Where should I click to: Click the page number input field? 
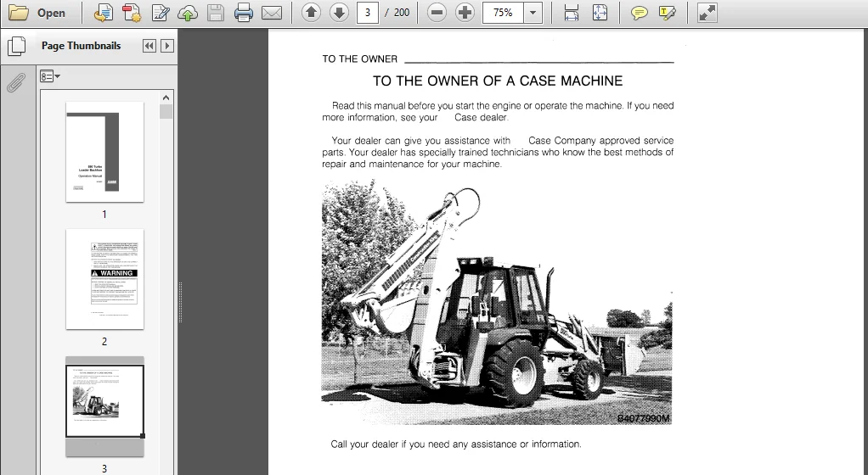pyautogui.click(x=368, y=12)
